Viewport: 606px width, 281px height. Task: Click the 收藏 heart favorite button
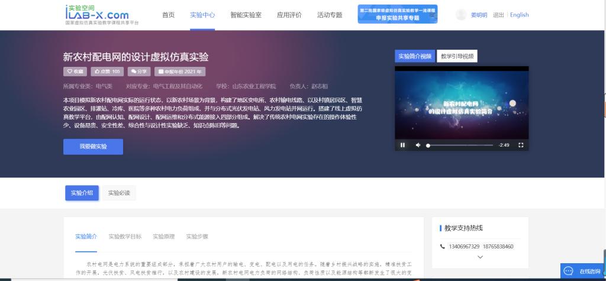coord(75,72)
